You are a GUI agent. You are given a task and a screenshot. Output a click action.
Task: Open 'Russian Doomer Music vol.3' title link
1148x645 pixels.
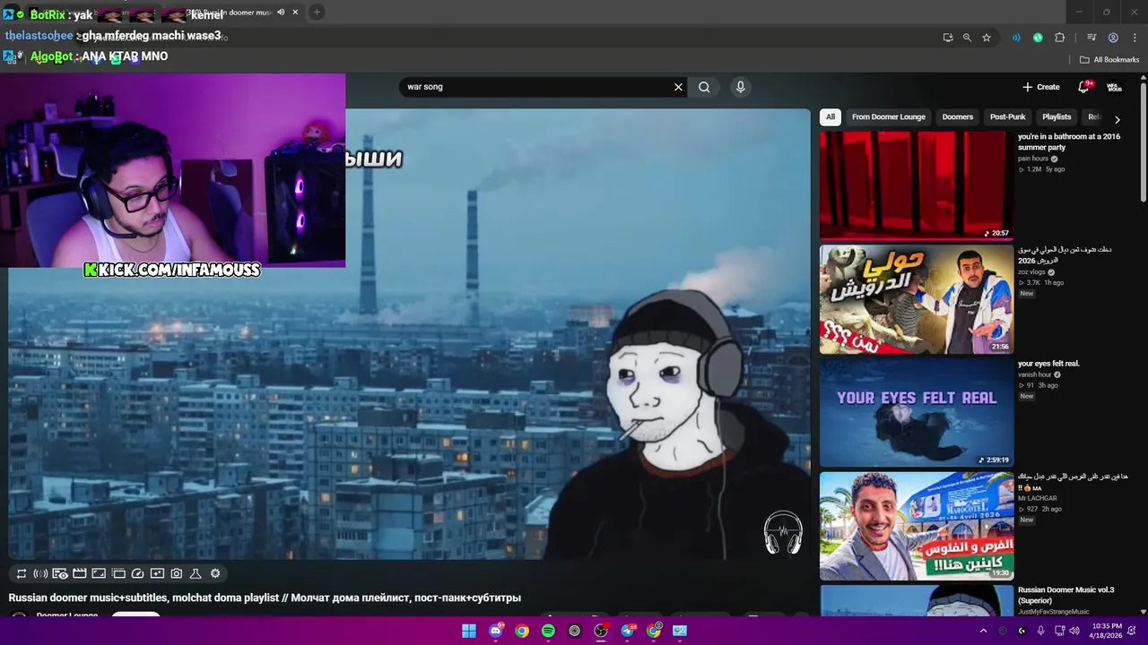(1066, 595)
